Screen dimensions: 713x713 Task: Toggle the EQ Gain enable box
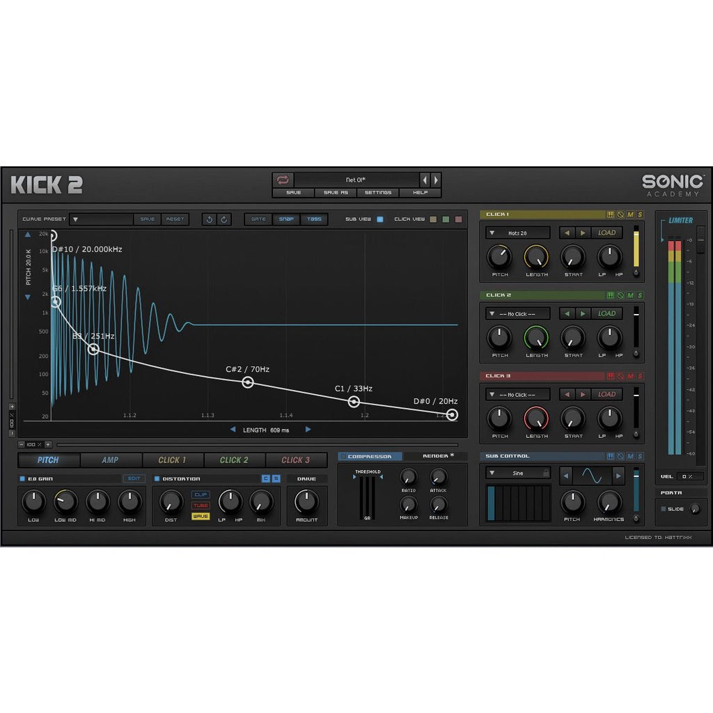coord(22,479)
